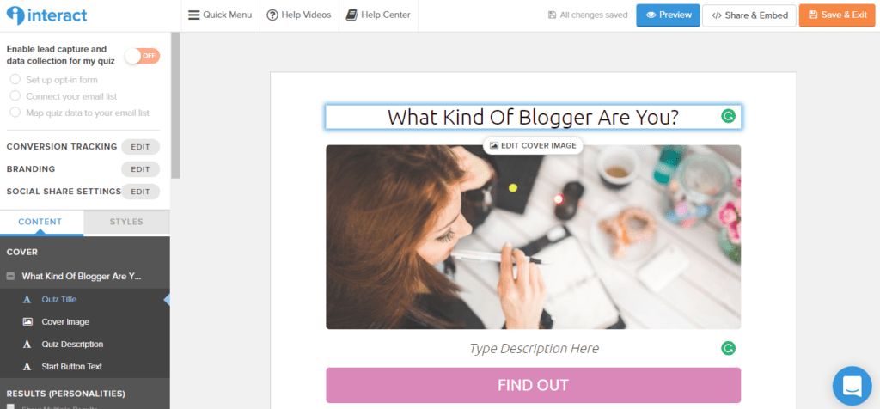This screenshot has height=409, width=880.
Task: Open the Help Center book icon
Action: [x=351, y=15]
